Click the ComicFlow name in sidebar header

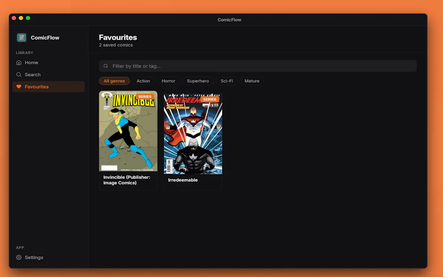[45, 38]
